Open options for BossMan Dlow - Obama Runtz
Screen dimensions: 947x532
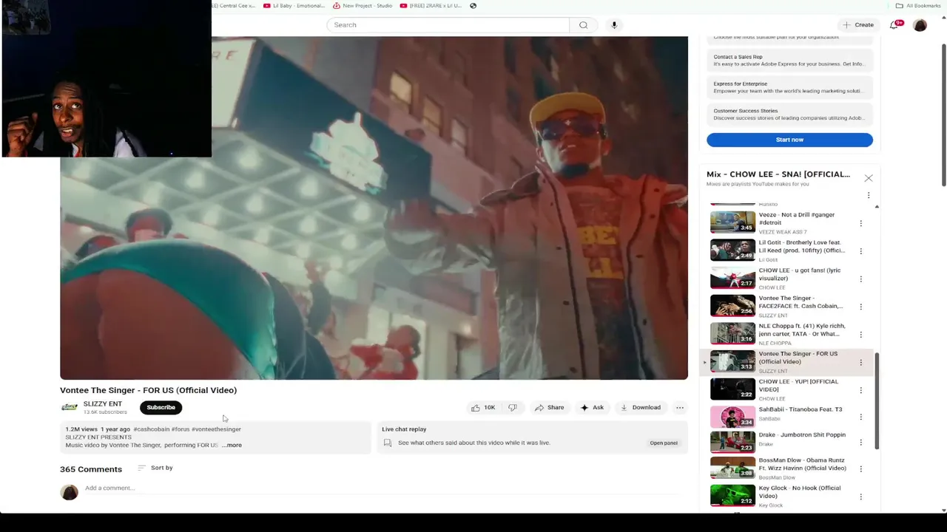pyautogui.click(x=860, y=469)
